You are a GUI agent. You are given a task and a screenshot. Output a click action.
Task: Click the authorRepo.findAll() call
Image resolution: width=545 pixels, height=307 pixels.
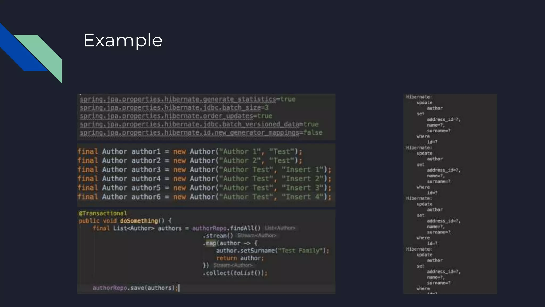[x=226, y=228]
